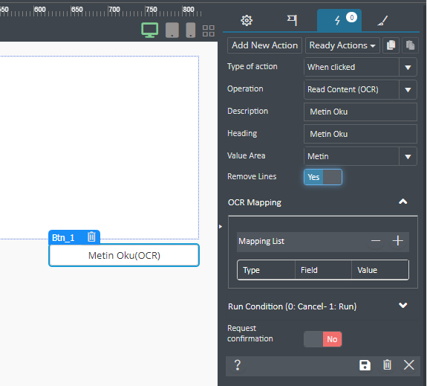
Task: Delete Btn_1 using its trash icon
Action: point(91,237)
